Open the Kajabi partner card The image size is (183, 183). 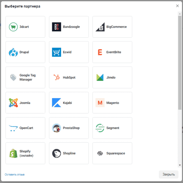tap(69, 103)
